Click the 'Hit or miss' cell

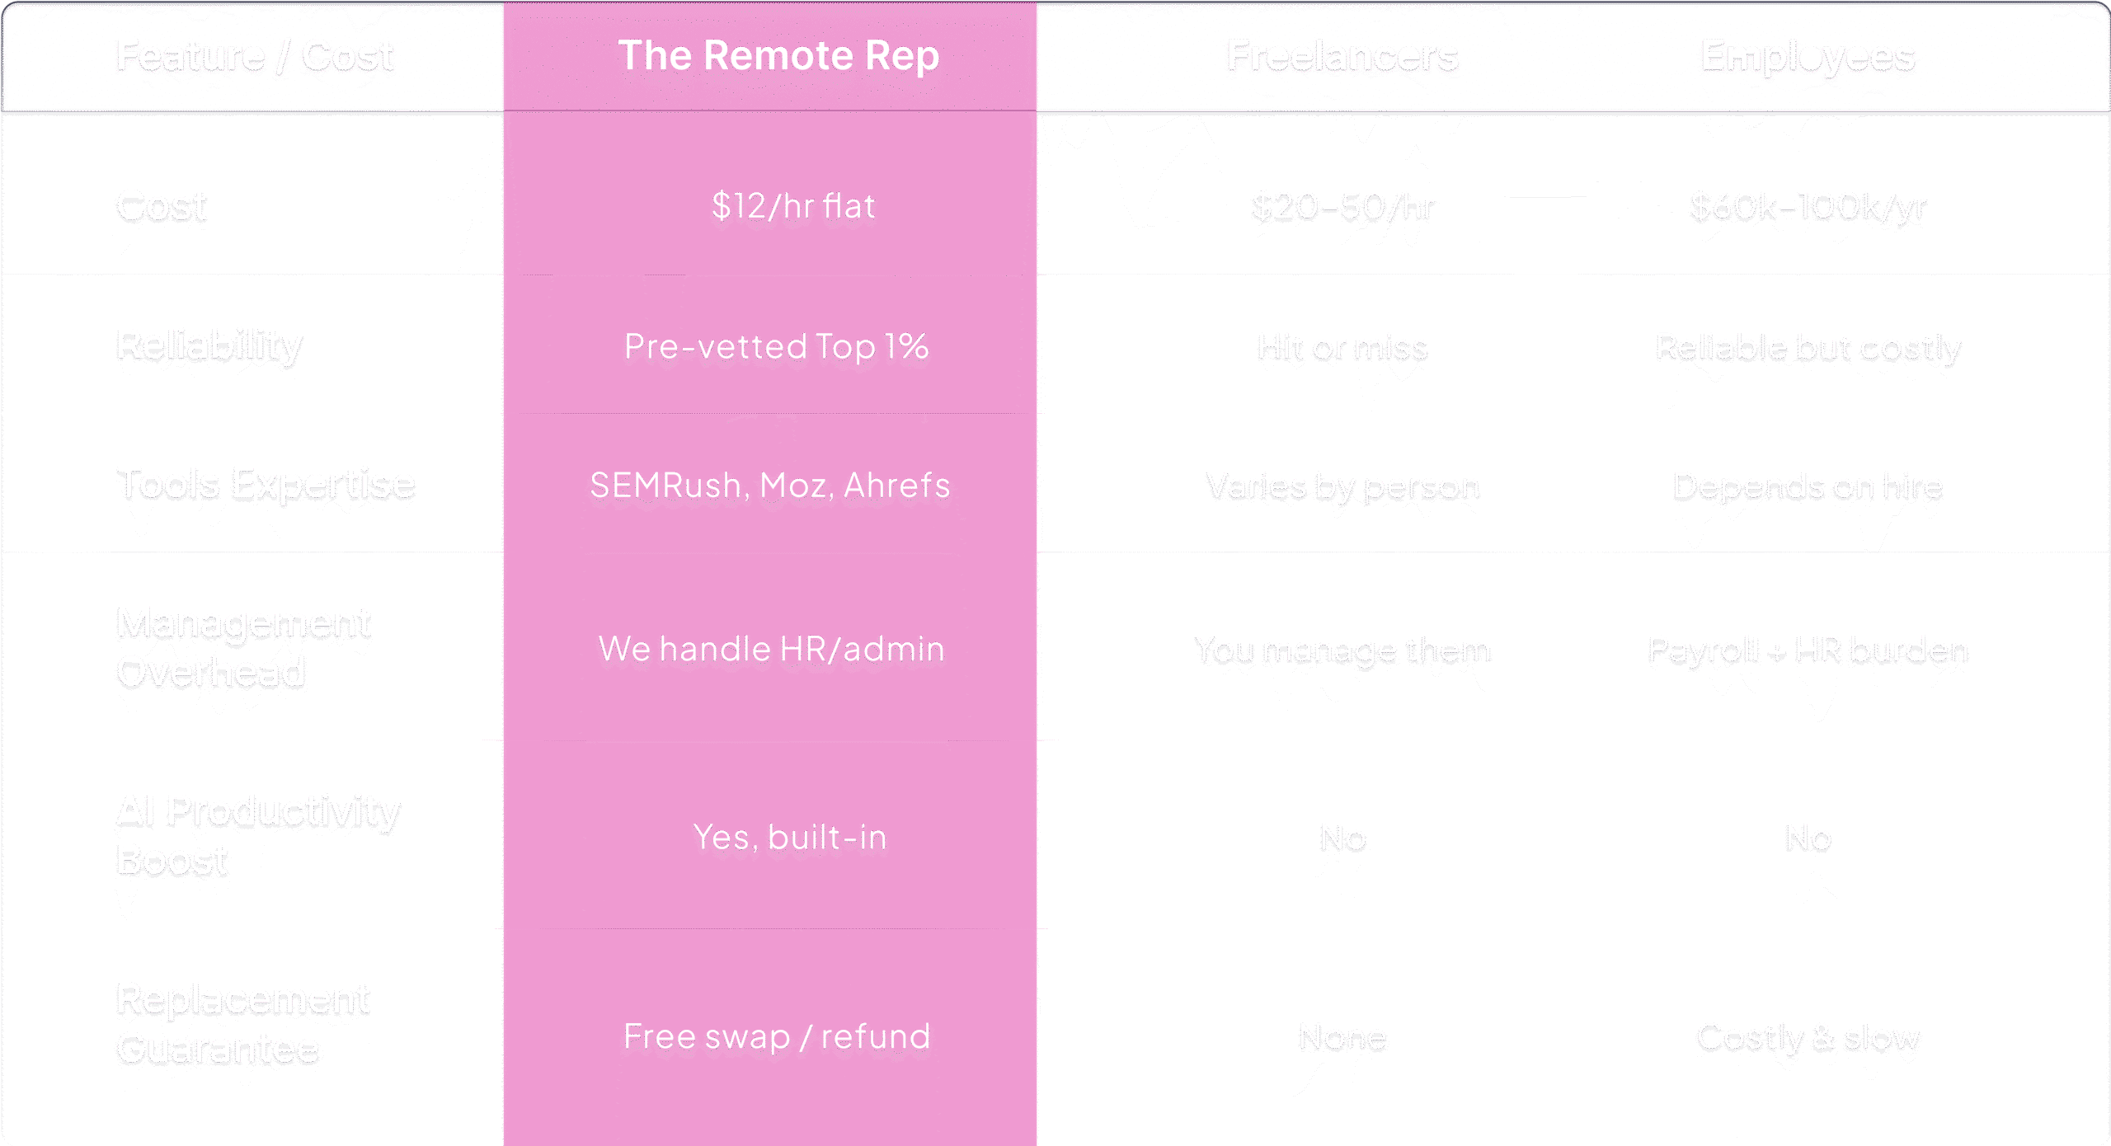coord(1342,349)
